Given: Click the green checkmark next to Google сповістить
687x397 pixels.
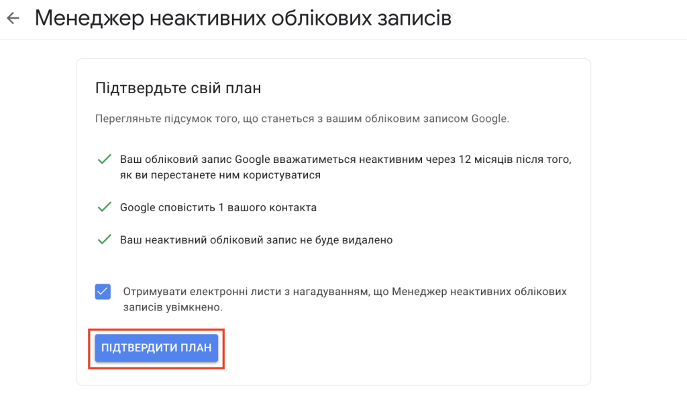Looking at the screenshot, I should click(x=104, y=207).
